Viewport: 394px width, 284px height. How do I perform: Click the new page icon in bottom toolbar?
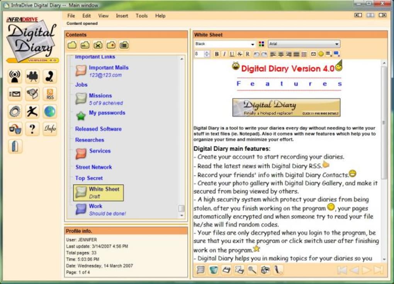pos(201,270)
